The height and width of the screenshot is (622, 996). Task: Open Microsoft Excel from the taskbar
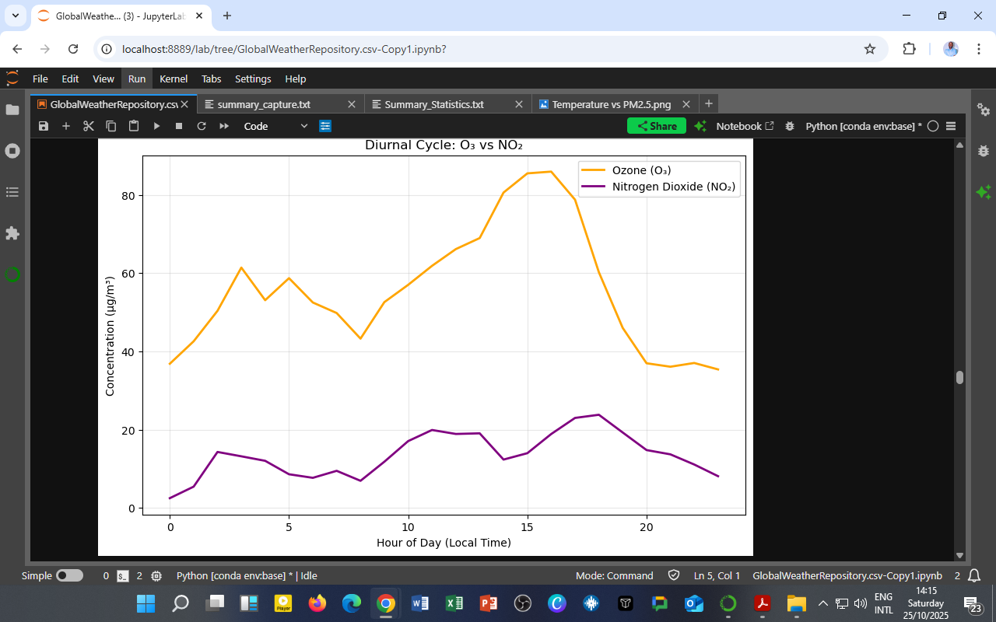click(x=454, y=603)
